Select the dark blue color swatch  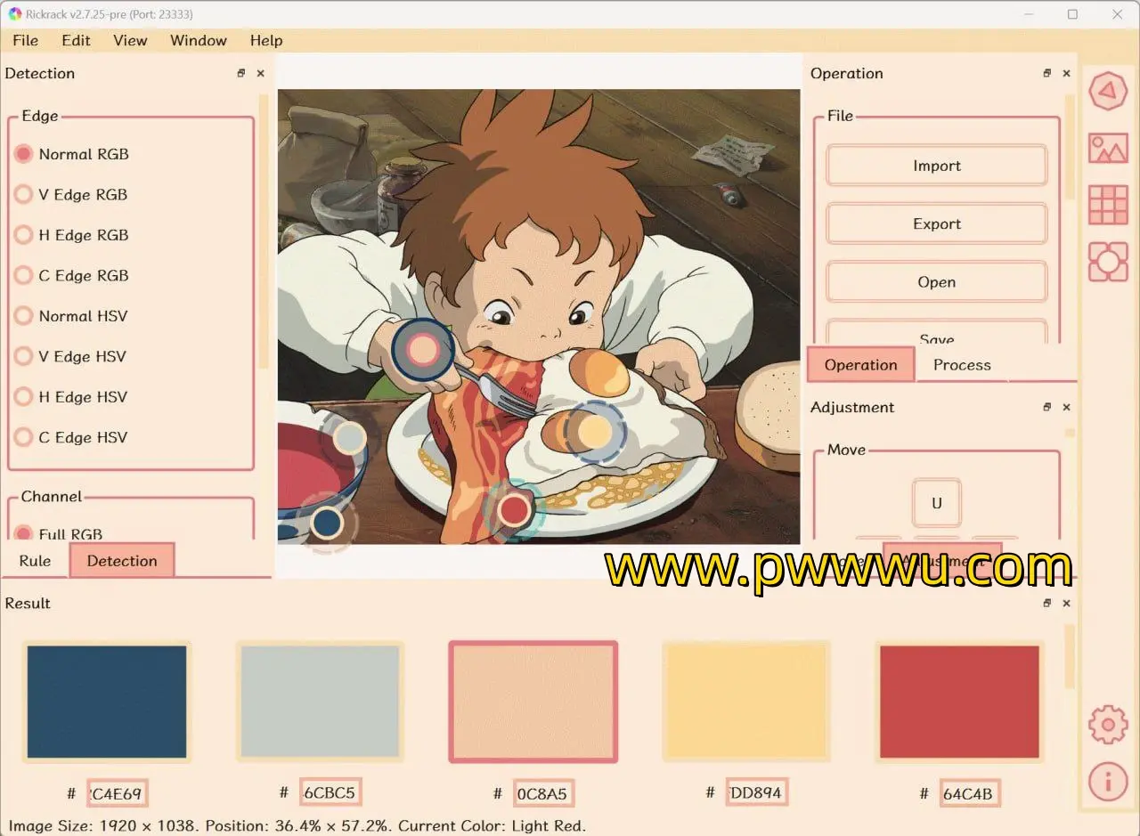pos(107,702)
